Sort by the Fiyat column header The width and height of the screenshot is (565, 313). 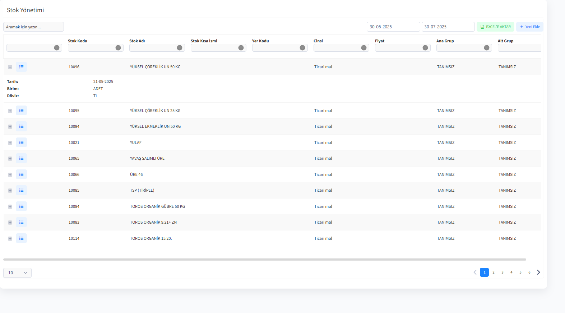click(x=380, y=41)
